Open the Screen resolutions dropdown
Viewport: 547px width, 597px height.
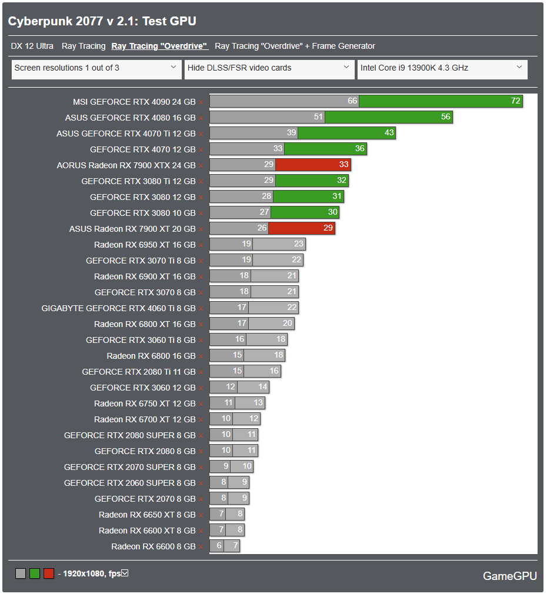pos(96,69)
